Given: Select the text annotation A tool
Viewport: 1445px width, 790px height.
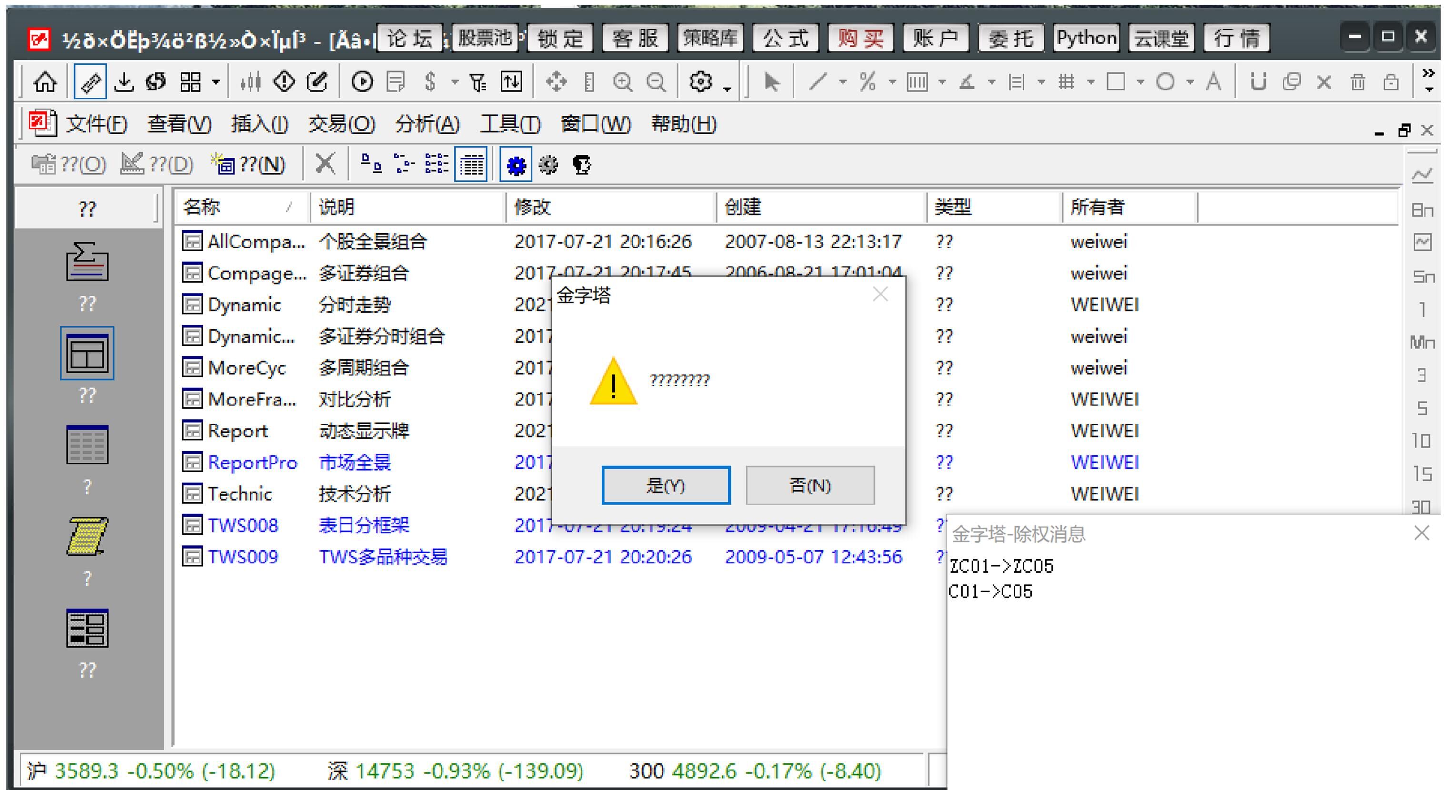Looking at the screenshot, I should coord(1214,82).
